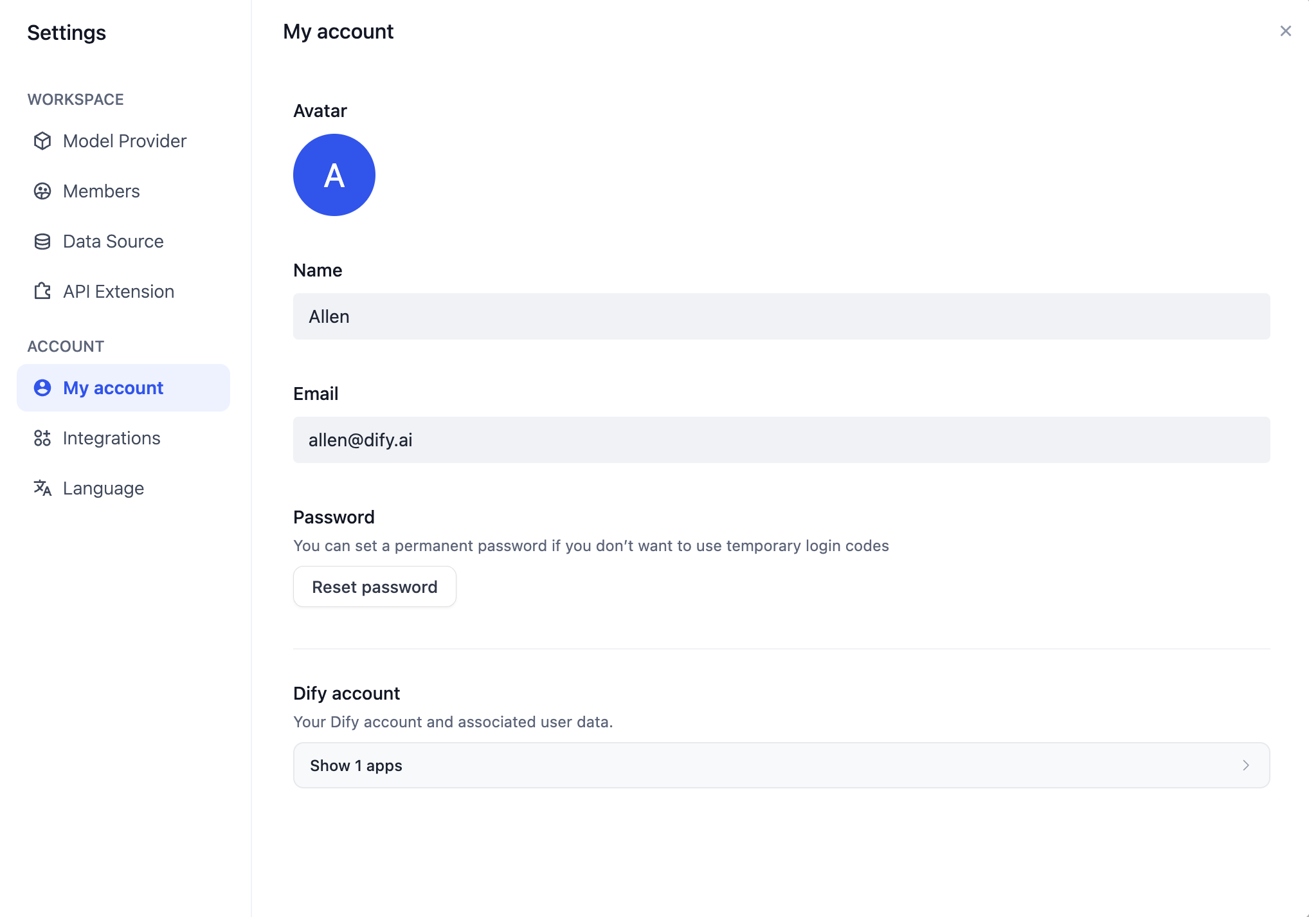
Task: Click the Reset password button
Action: pos(375,586)
